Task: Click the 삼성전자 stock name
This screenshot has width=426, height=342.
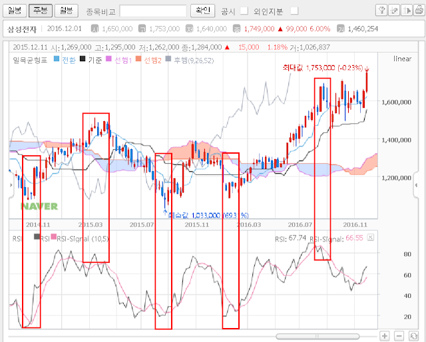Action: pos(22,29)
